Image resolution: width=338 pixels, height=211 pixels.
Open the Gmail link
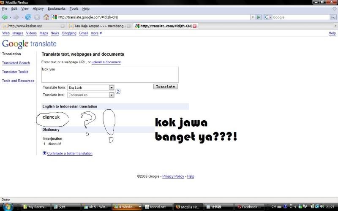[83, 33]
